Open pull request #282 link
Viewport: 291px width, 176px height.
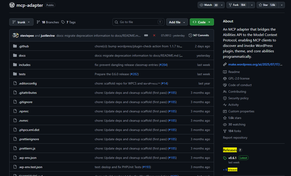134,74
